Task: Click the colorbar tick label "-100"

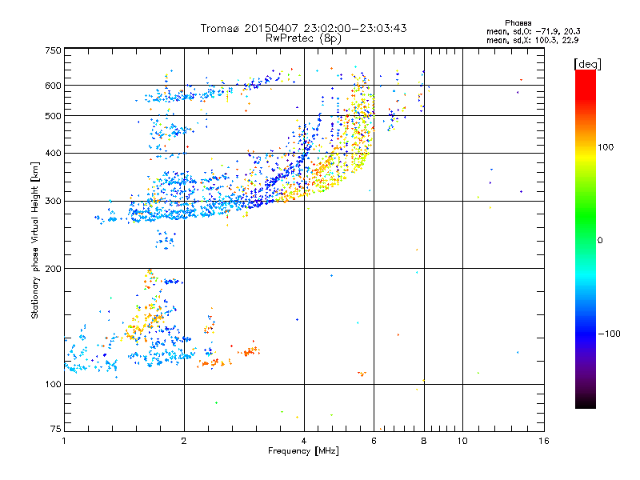Action: (x=609, y=334)
